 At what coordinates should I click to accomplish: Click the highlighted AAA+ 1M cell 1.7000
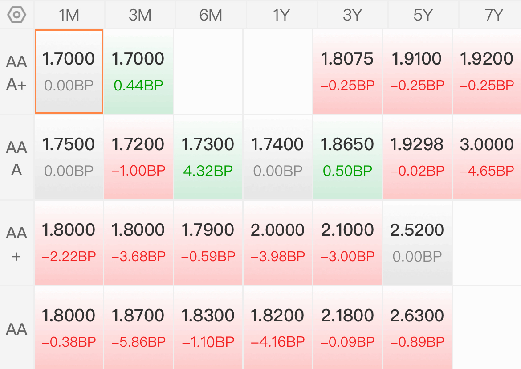point(69,71)
